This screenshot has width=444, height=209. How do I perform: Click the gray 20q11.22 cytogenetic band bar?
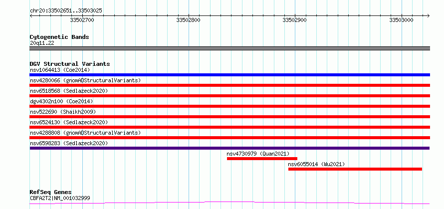click(229, 48)
